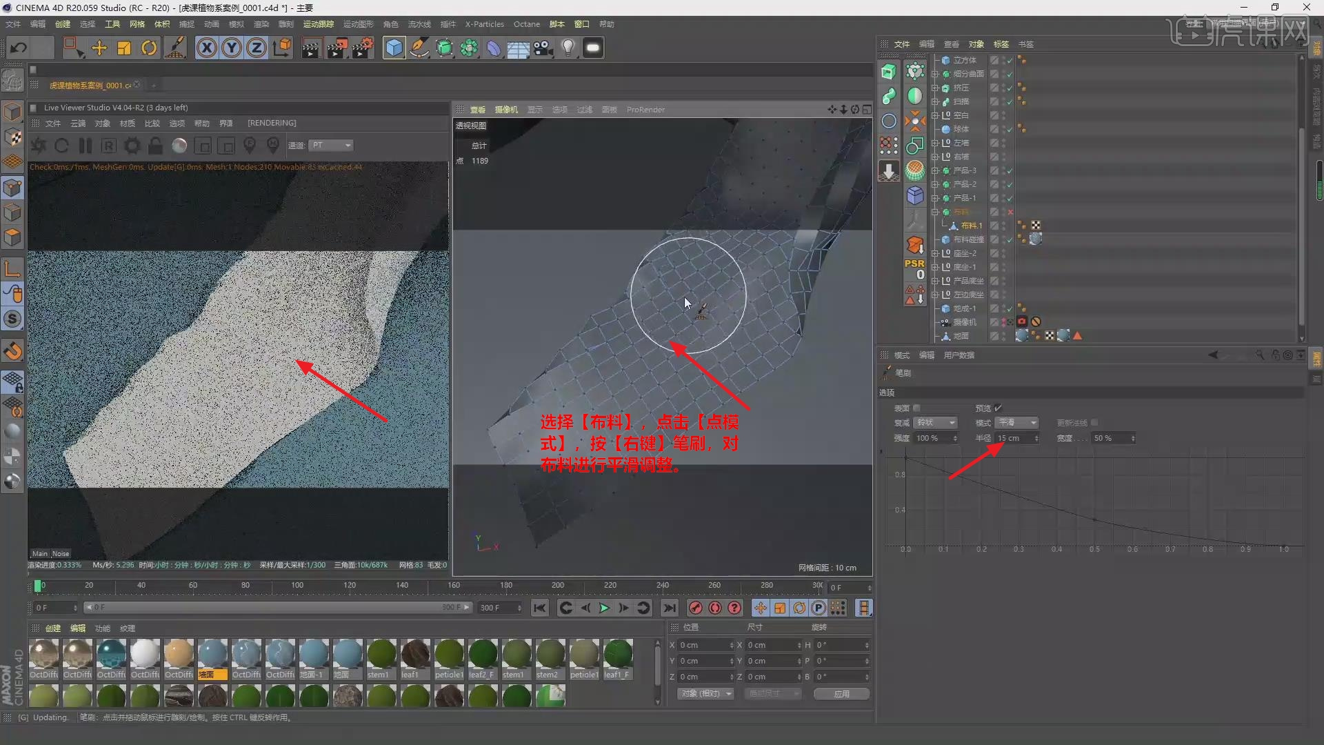Open the Octane menu in main menu bar

point(527,24)
